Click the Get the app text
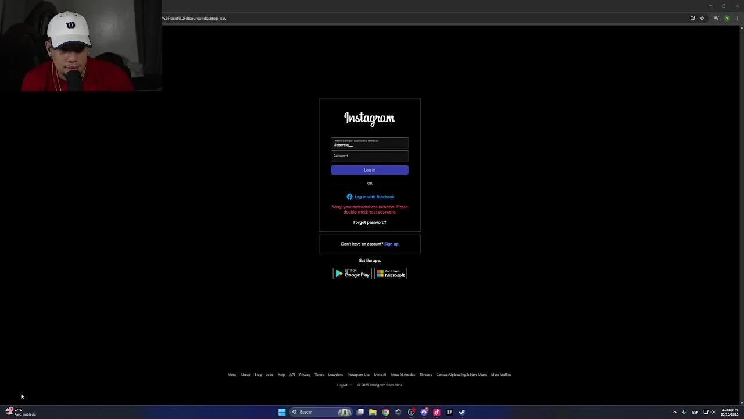This screenshot has width=744, height=419. [370, 261]
